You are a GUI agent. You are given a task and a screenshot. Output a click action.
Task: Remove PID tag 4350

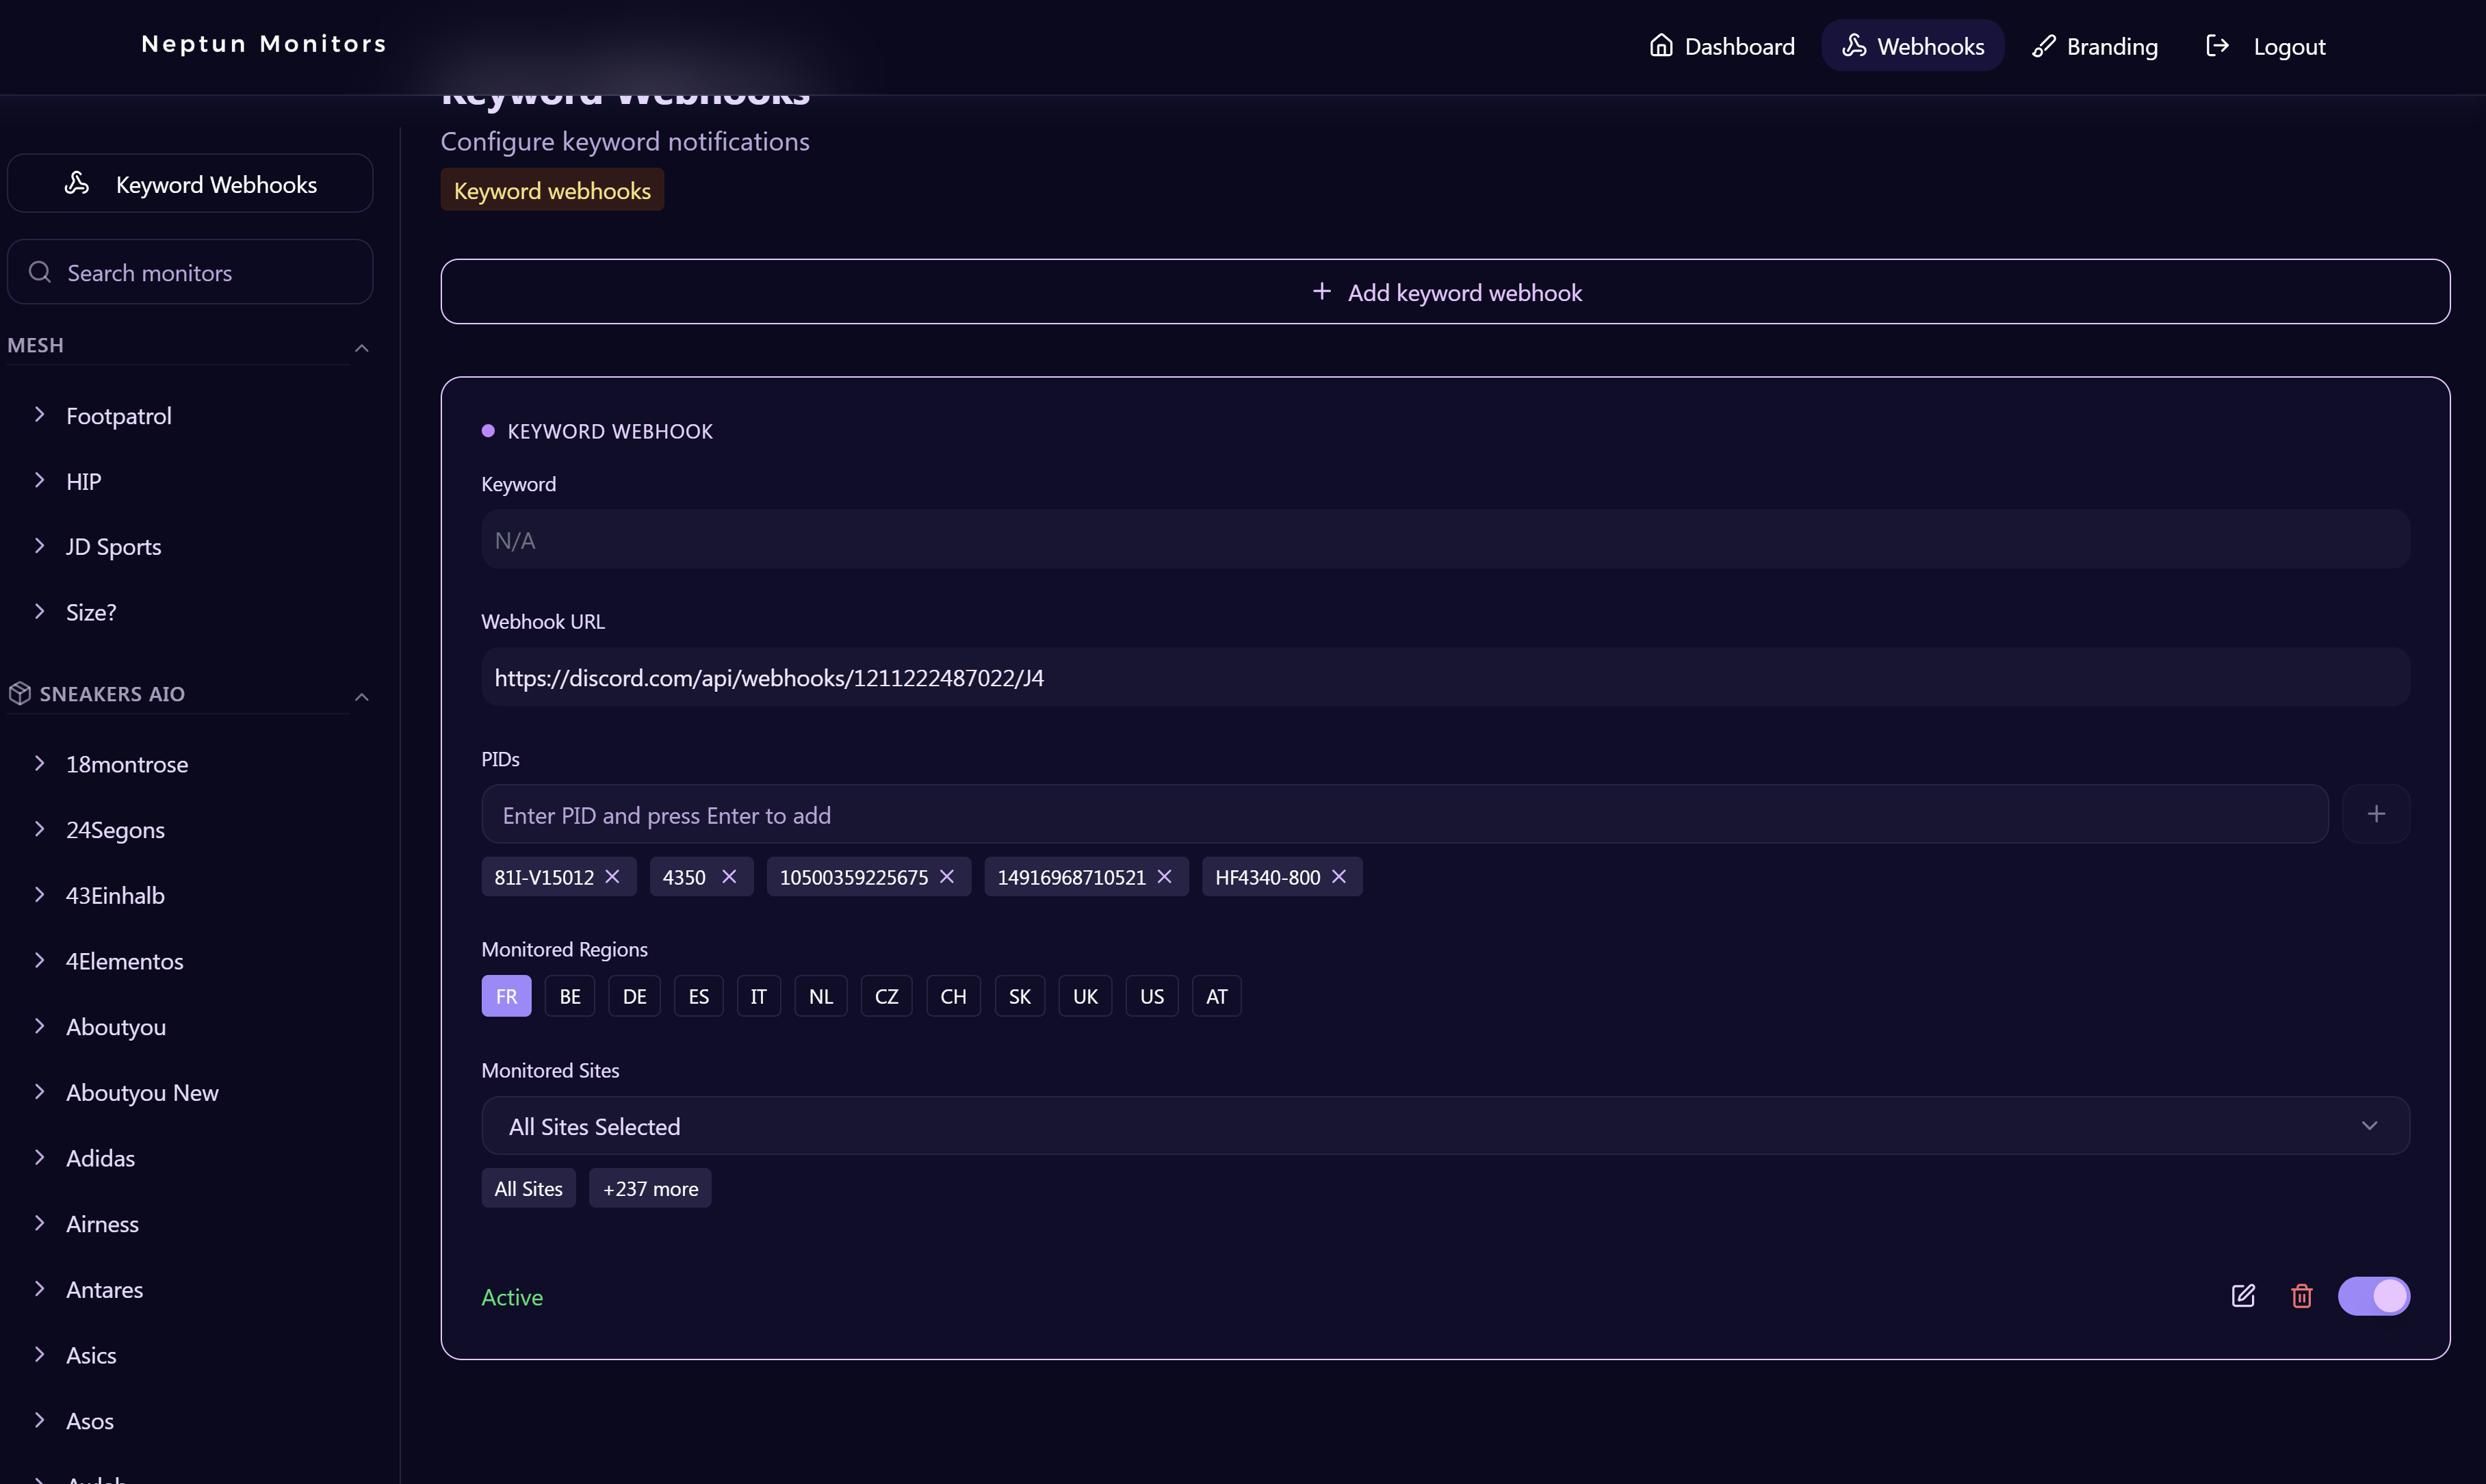[x=729, y=877]
